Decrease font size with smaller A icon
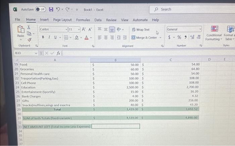Screen dimensions: 235x146 coord(90,30)
